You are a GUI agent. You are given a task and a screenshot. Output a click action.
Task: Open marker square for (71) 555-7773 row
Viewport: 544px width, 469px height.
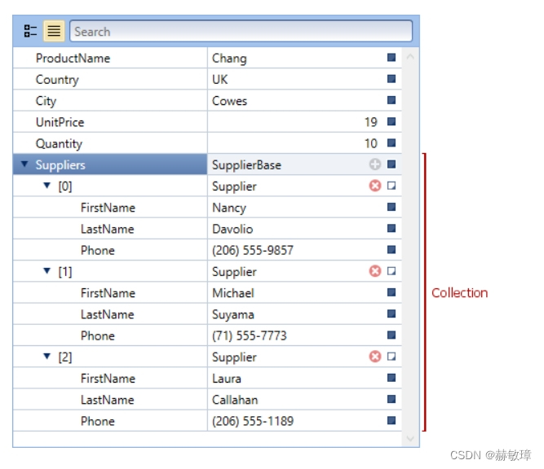click(x=391, y=335)
